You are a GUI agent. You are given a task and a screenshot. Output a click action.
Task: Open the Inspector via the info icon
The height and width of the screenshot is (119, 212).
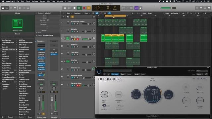[7, 8]
